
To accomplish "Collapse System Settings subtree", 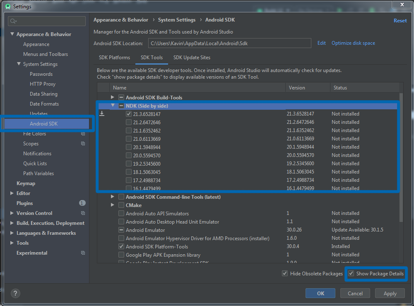I will pos(19,64).
